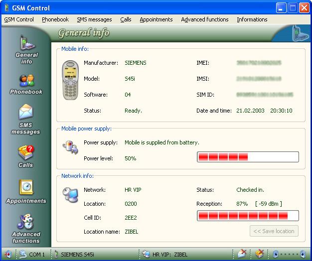Viewport: 312px width, 261px height.
Task: Click the Ready. status text
Action: pyautogui.click(x=133, y=111)
